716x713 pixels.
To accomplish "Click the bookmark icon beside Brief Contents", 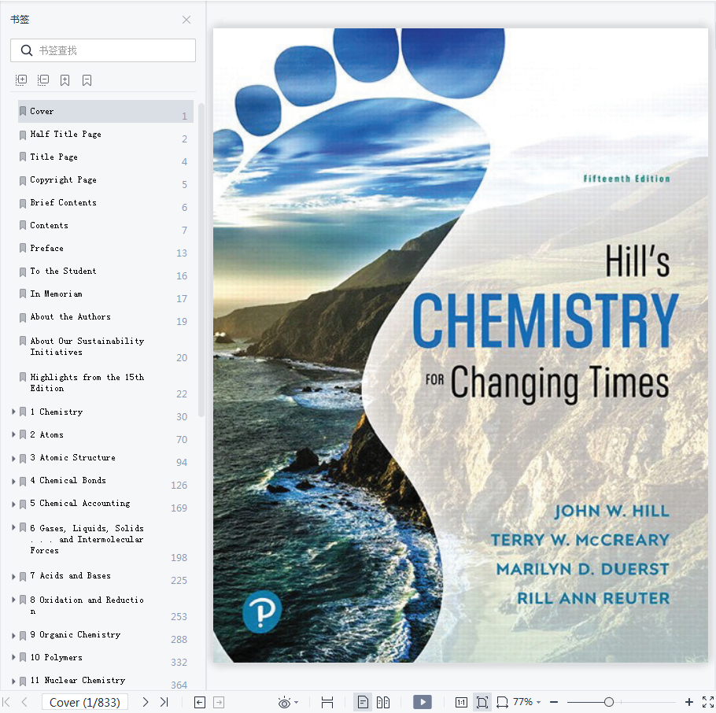I will [23, 203].
